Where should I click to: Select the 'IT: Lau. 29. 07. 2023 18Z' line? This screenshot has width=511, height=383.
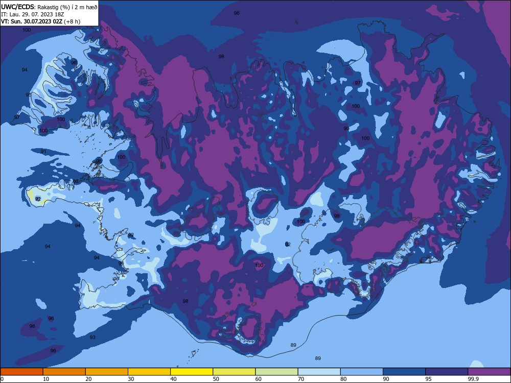click(x=33, y=14)
